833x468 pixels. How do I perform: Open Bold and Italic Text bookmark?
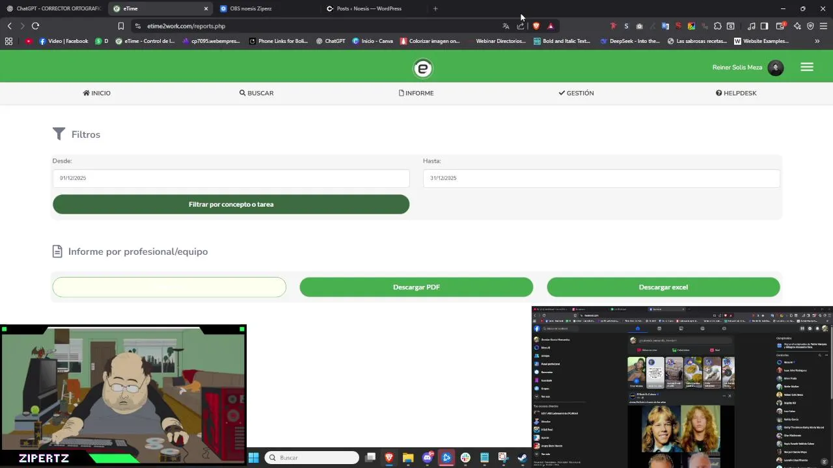562,41
